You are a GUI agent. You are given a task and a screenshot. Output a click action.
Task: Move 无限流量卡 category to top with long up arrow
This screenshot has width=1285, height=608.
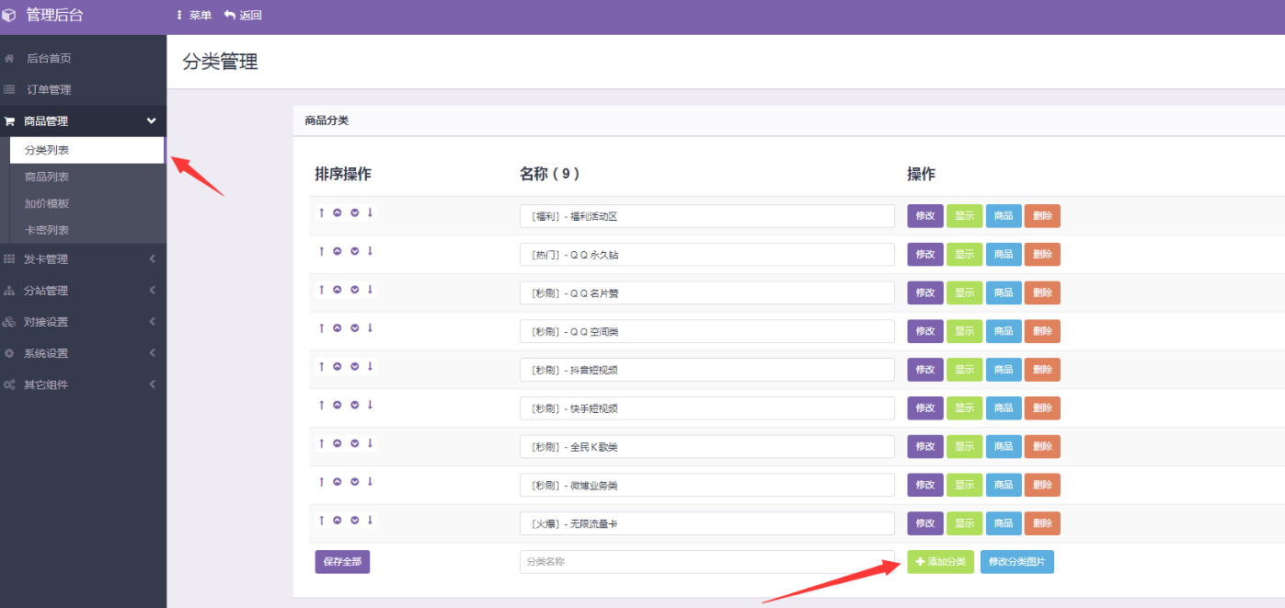(321, 521)
